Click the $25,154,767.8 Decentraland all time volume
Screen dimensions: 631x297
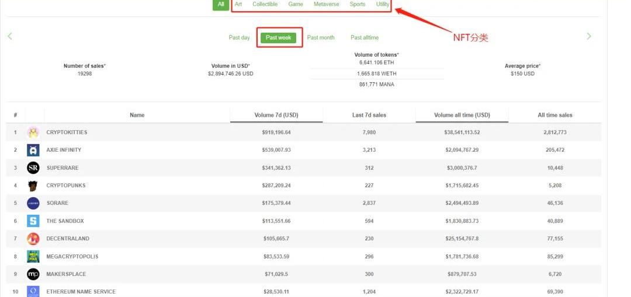462,238
